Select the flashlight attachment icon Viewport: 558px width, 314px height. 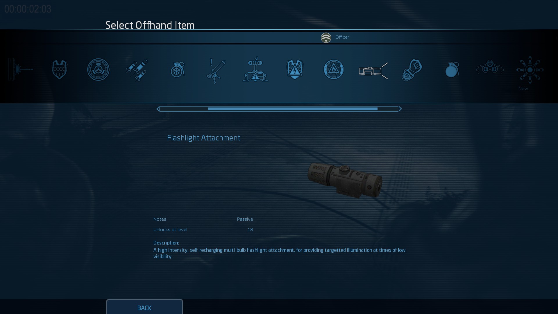(373, 71)
